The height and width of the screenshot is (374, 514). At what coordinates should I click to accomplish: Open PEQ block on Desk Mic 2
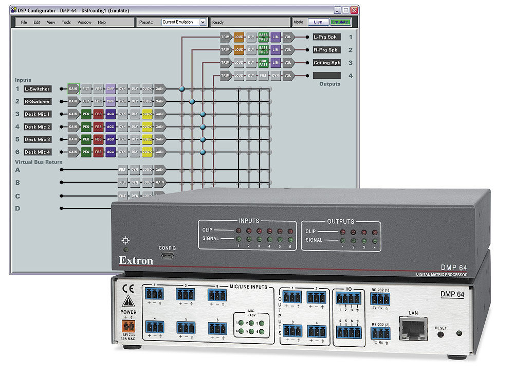pyautogui.click(x=86, y=127)
